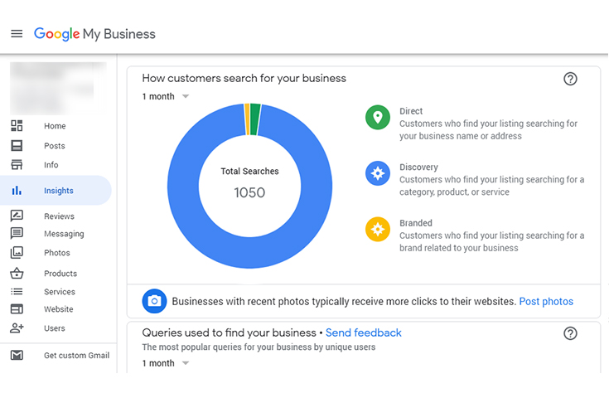This screenshot has height=398, width=609.
Task: Click the Get custom Gmail icon
Action: point(17,356)
